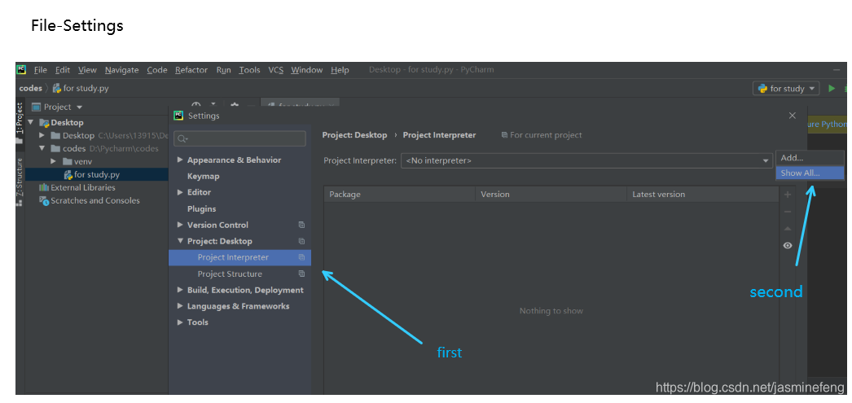Expand the Editor settings section
The width and height of the screenshot is (852, 403).
pyautogui.click(x=180, y=192)
